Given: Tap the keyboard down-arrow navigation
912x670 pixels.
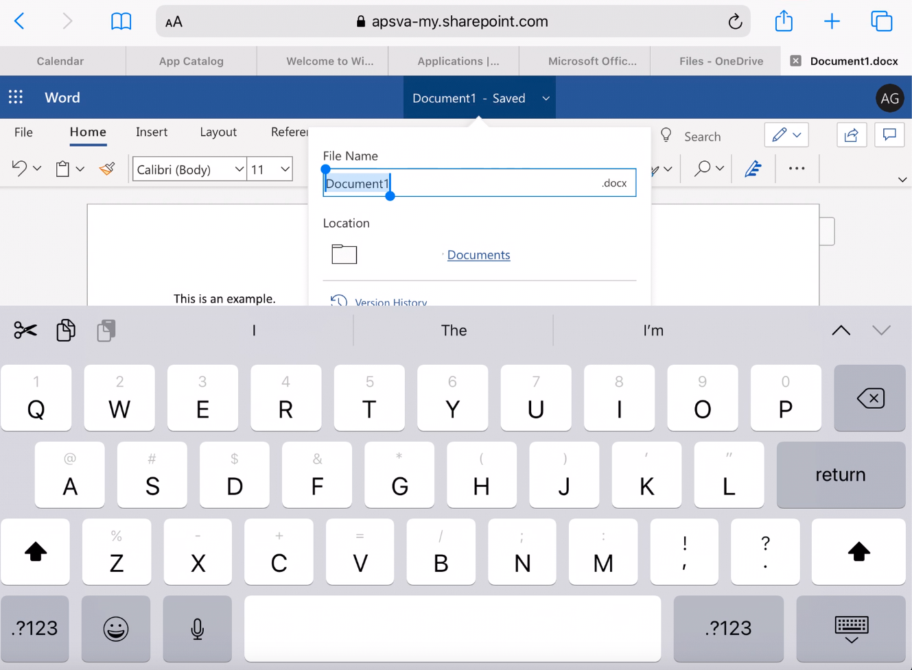Looking at the screenshot, I should click(881, 331).
